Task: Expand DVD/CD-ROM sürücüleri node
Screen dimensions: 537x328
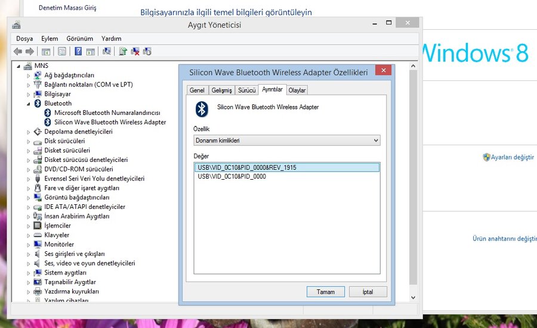Action: [29, 170]
